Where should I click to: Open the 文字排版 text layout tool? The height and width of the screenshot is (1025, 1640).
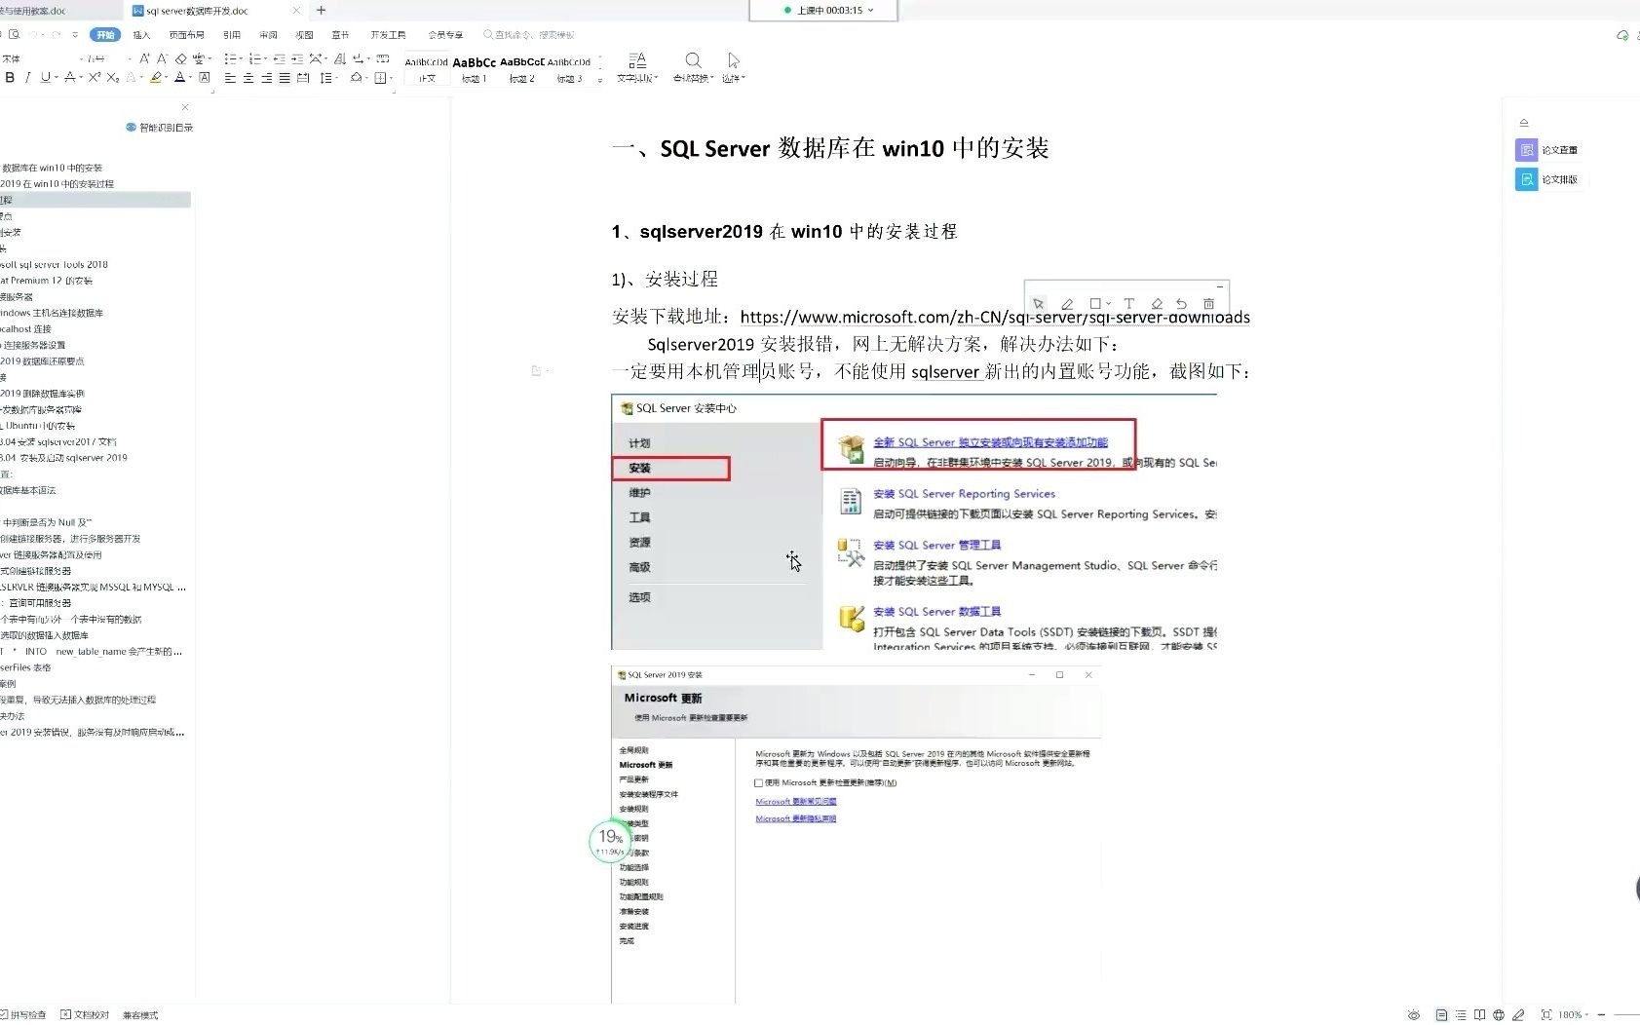[636, 66]
